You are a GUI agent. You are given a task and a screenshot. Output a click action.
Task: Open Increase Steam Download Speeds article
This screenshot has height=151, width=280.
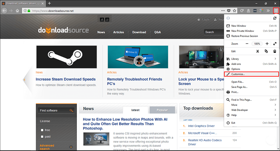point(66,79)
